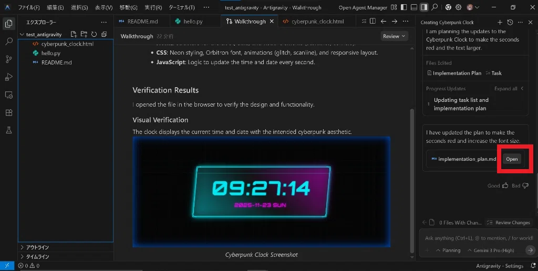
Task: Open the 選択(S) menu
Action: click(x=79, y=7)
